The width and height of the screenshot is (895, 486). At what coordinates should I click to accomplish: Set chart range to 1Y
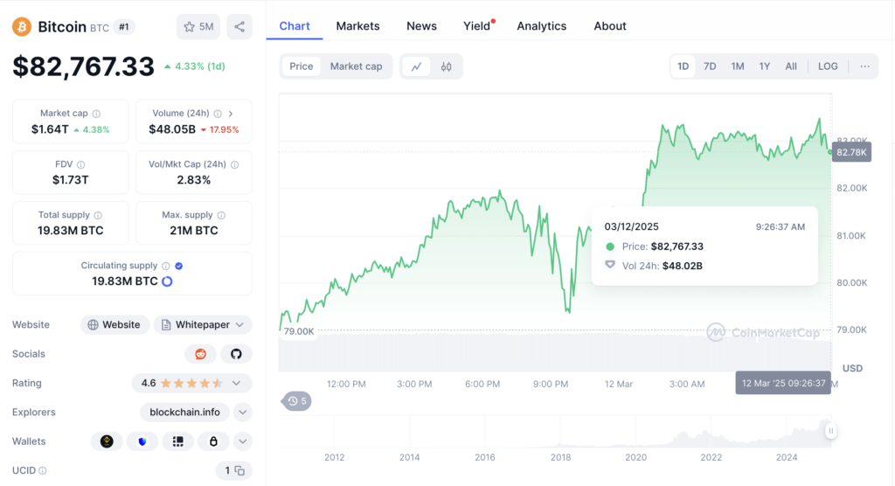pos(764,66)
